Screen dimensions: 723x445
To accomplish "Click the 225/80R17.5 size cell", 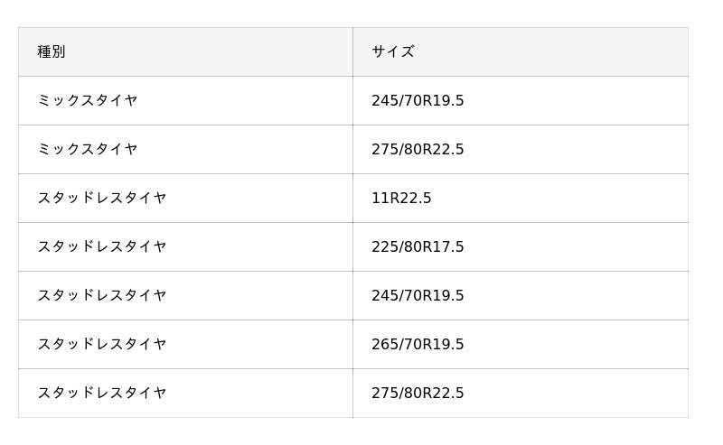I will click(418, 247).
